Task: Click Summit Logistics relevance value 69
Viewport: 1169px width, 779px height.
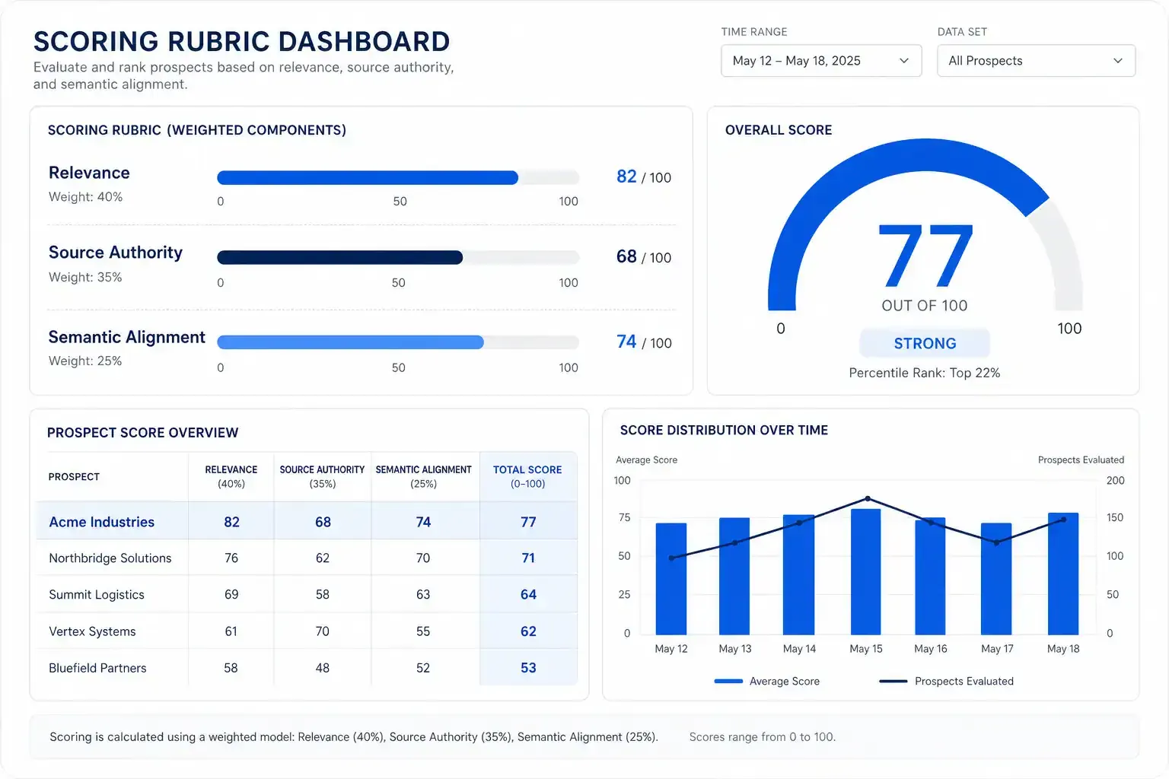Action: click(231, 595)
